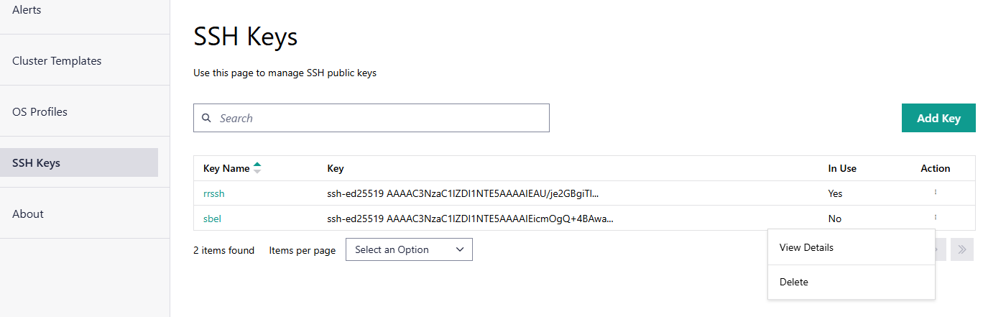Choose View Details from the action menu

pos(806,247)
